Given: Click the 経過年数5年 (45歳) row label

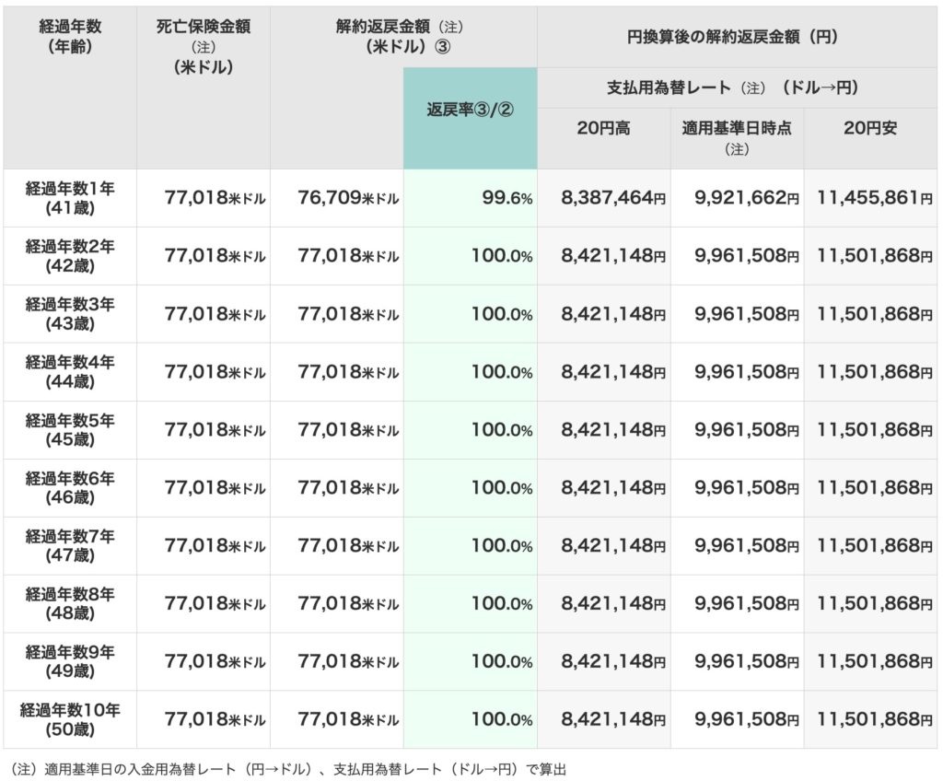Looking at the screenshot, I should coord(69,430).
